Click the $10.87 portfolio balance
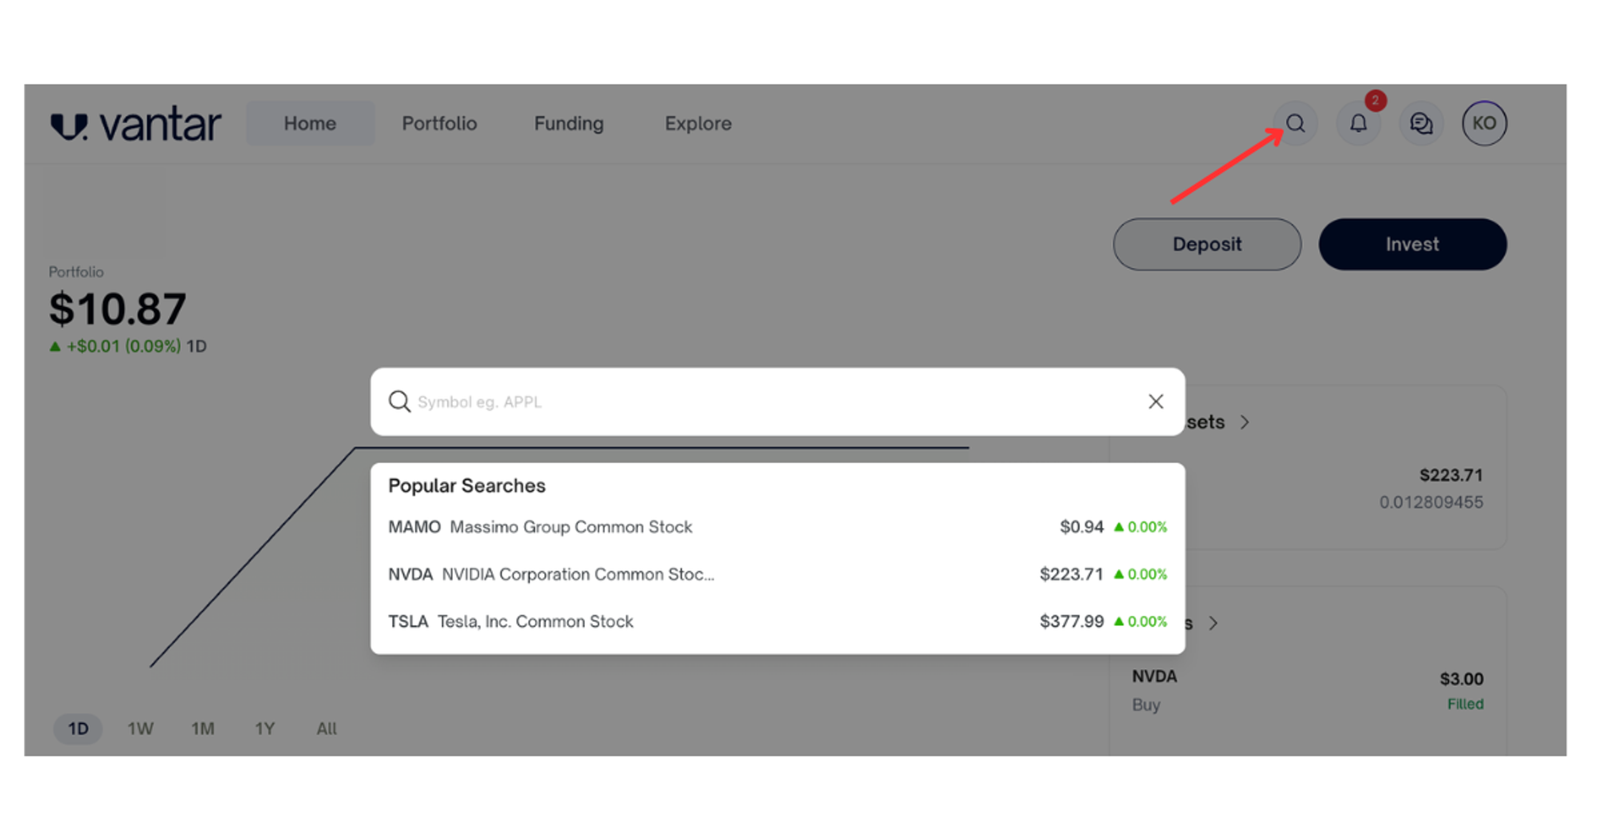The height and width of the screenshot is (840, 1601). click(x=118, y=309)
